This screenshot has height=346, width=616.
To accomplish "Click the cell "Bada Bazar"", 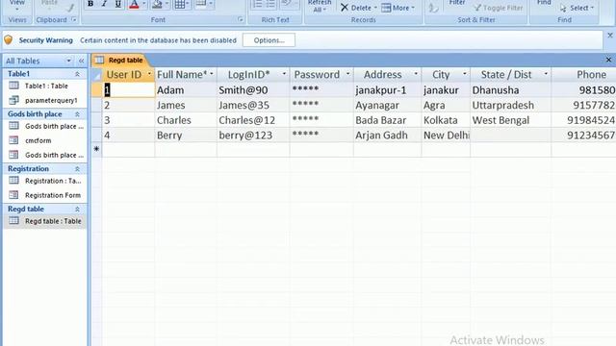I will click(387, 120).
